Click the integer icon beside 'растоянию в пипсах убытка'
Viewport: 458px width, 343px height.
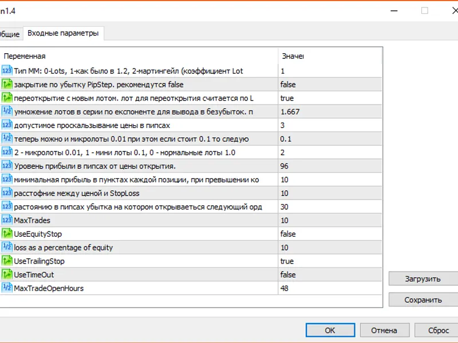[7, 206]
